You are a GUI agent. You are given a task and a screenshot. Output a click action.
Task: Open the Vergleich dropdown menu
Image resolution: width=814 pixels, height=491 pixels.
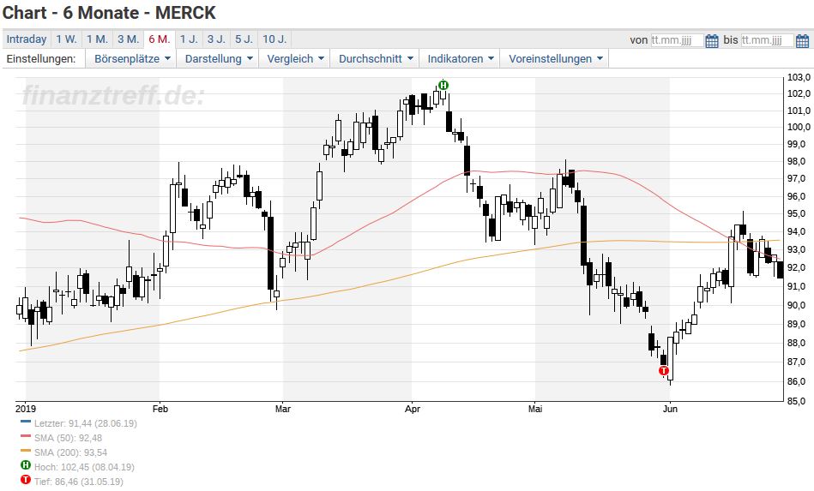(x=295, y=58)
